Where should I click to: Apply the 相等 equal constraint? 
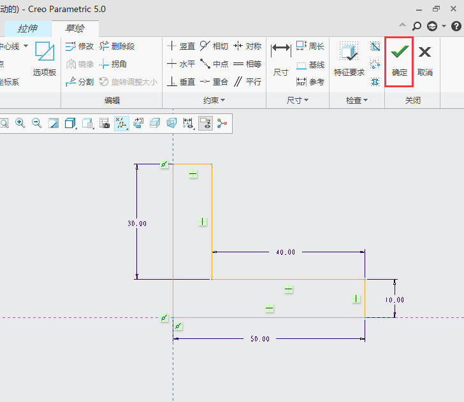pos(247,64)
